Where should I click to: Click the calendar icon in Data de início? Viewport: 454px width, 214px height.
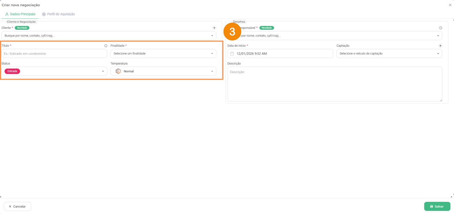232,53
